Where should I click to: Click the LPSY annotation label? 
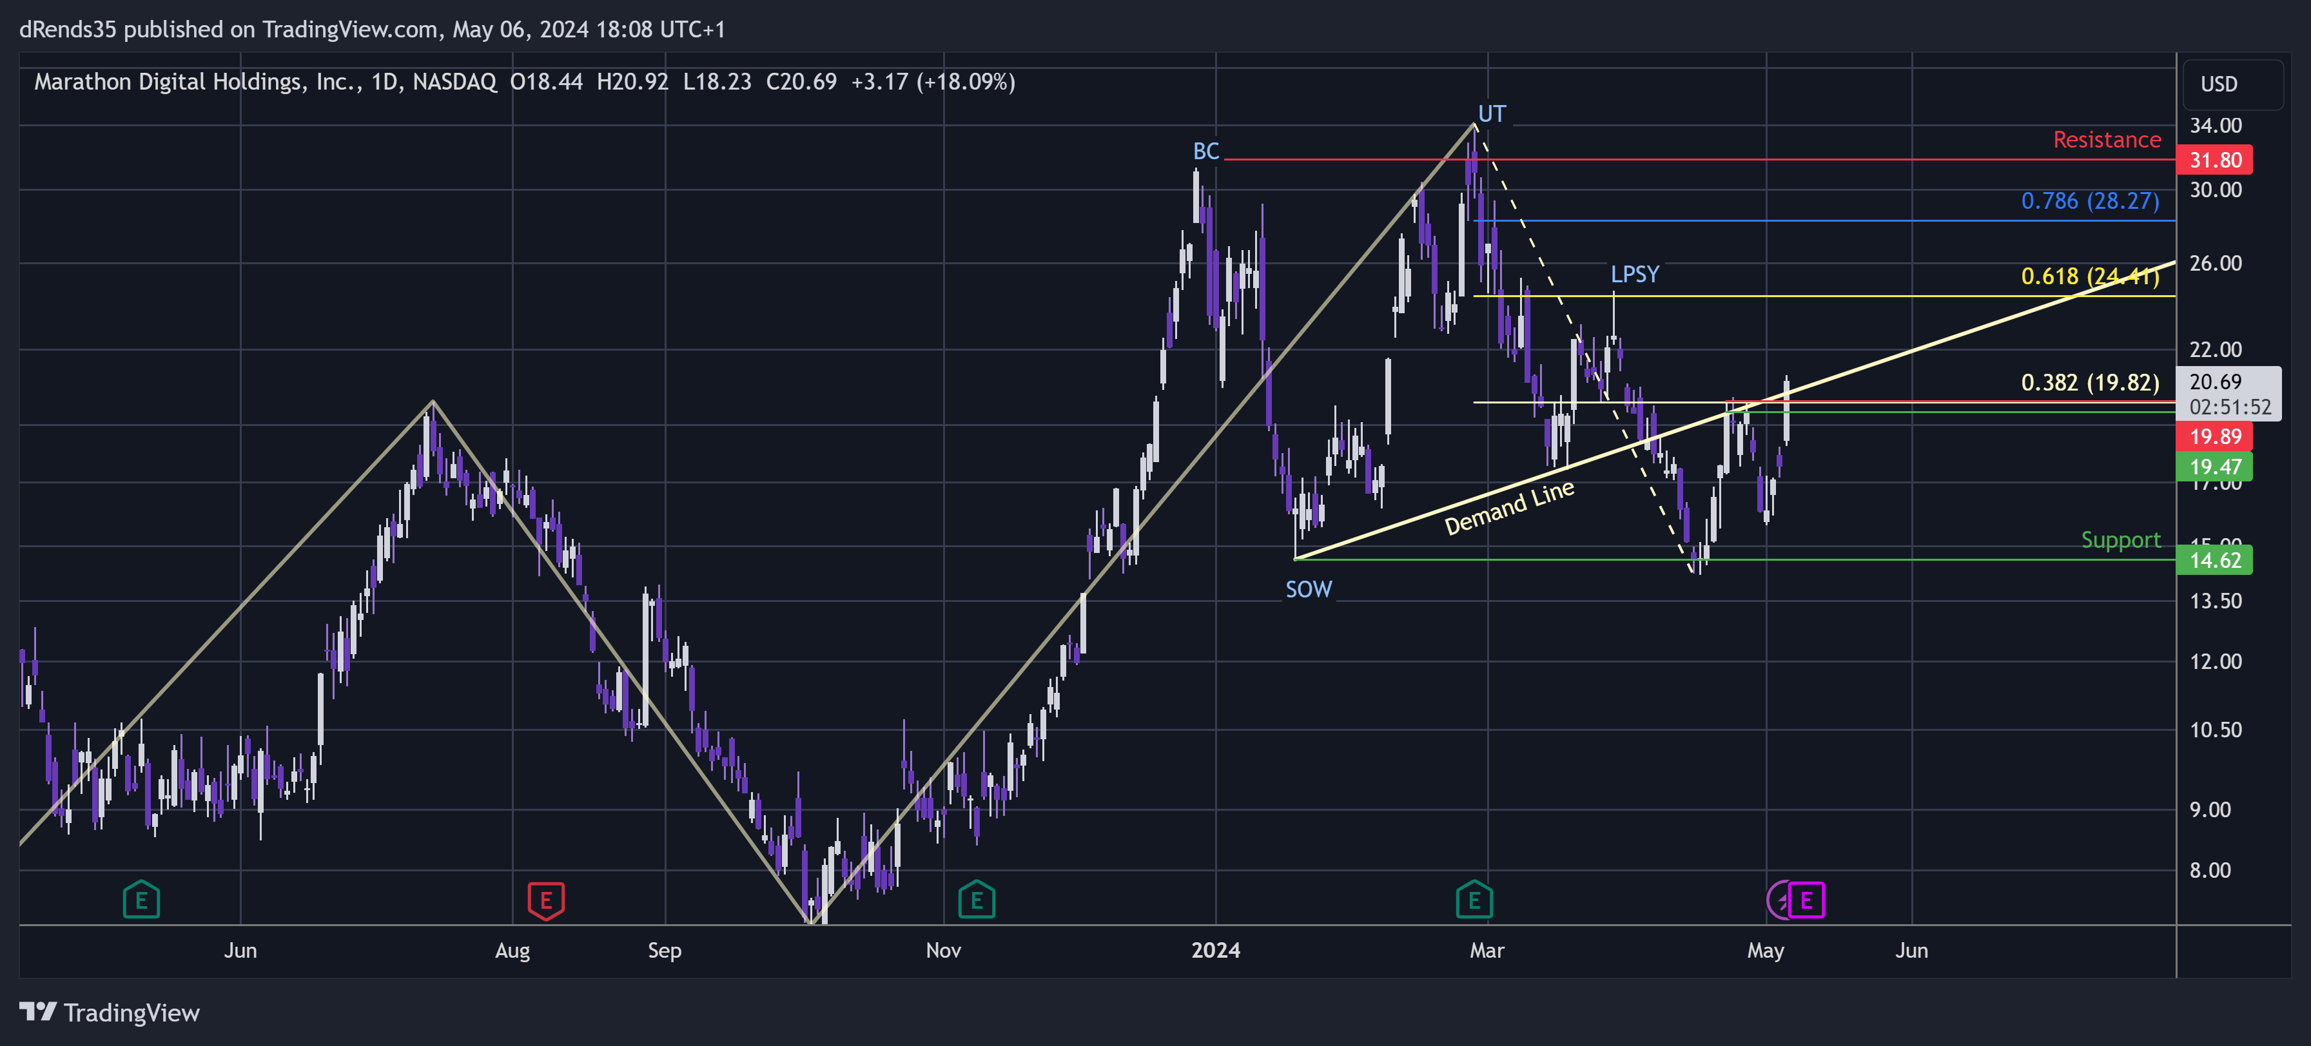(x=1635, y=275)
